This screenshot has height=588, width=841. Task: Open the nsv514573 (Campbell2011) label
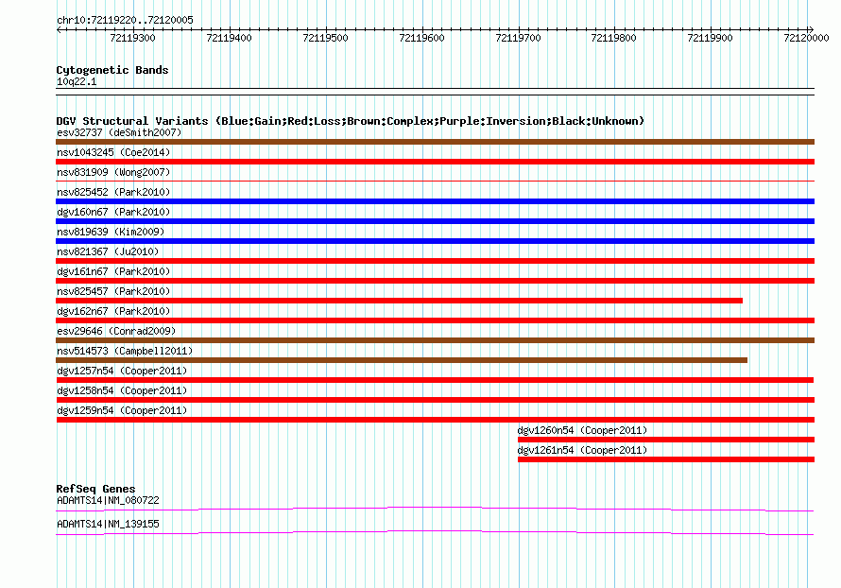click(x=125, y=351)
